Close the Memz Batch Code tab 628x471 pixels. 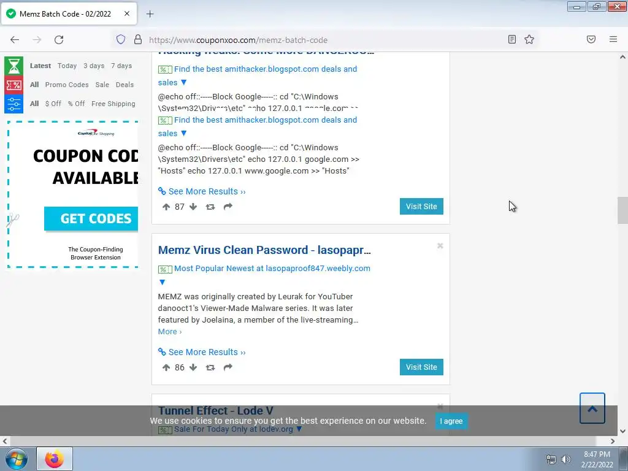[x=127, y=13]
